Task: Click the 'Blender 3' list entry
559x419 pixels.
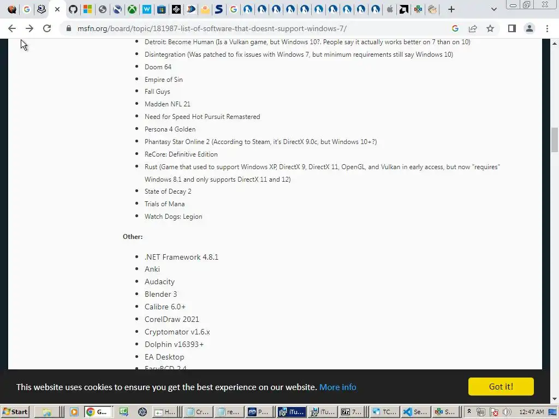Action: tap(161, 294)
